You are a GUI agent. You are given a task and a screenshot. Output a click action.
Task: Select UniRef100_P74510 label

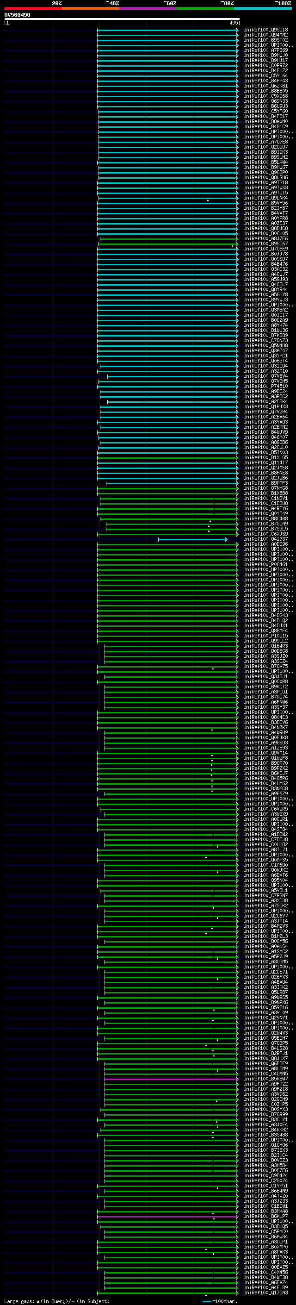pyautogui.click(x=265, y=386)
